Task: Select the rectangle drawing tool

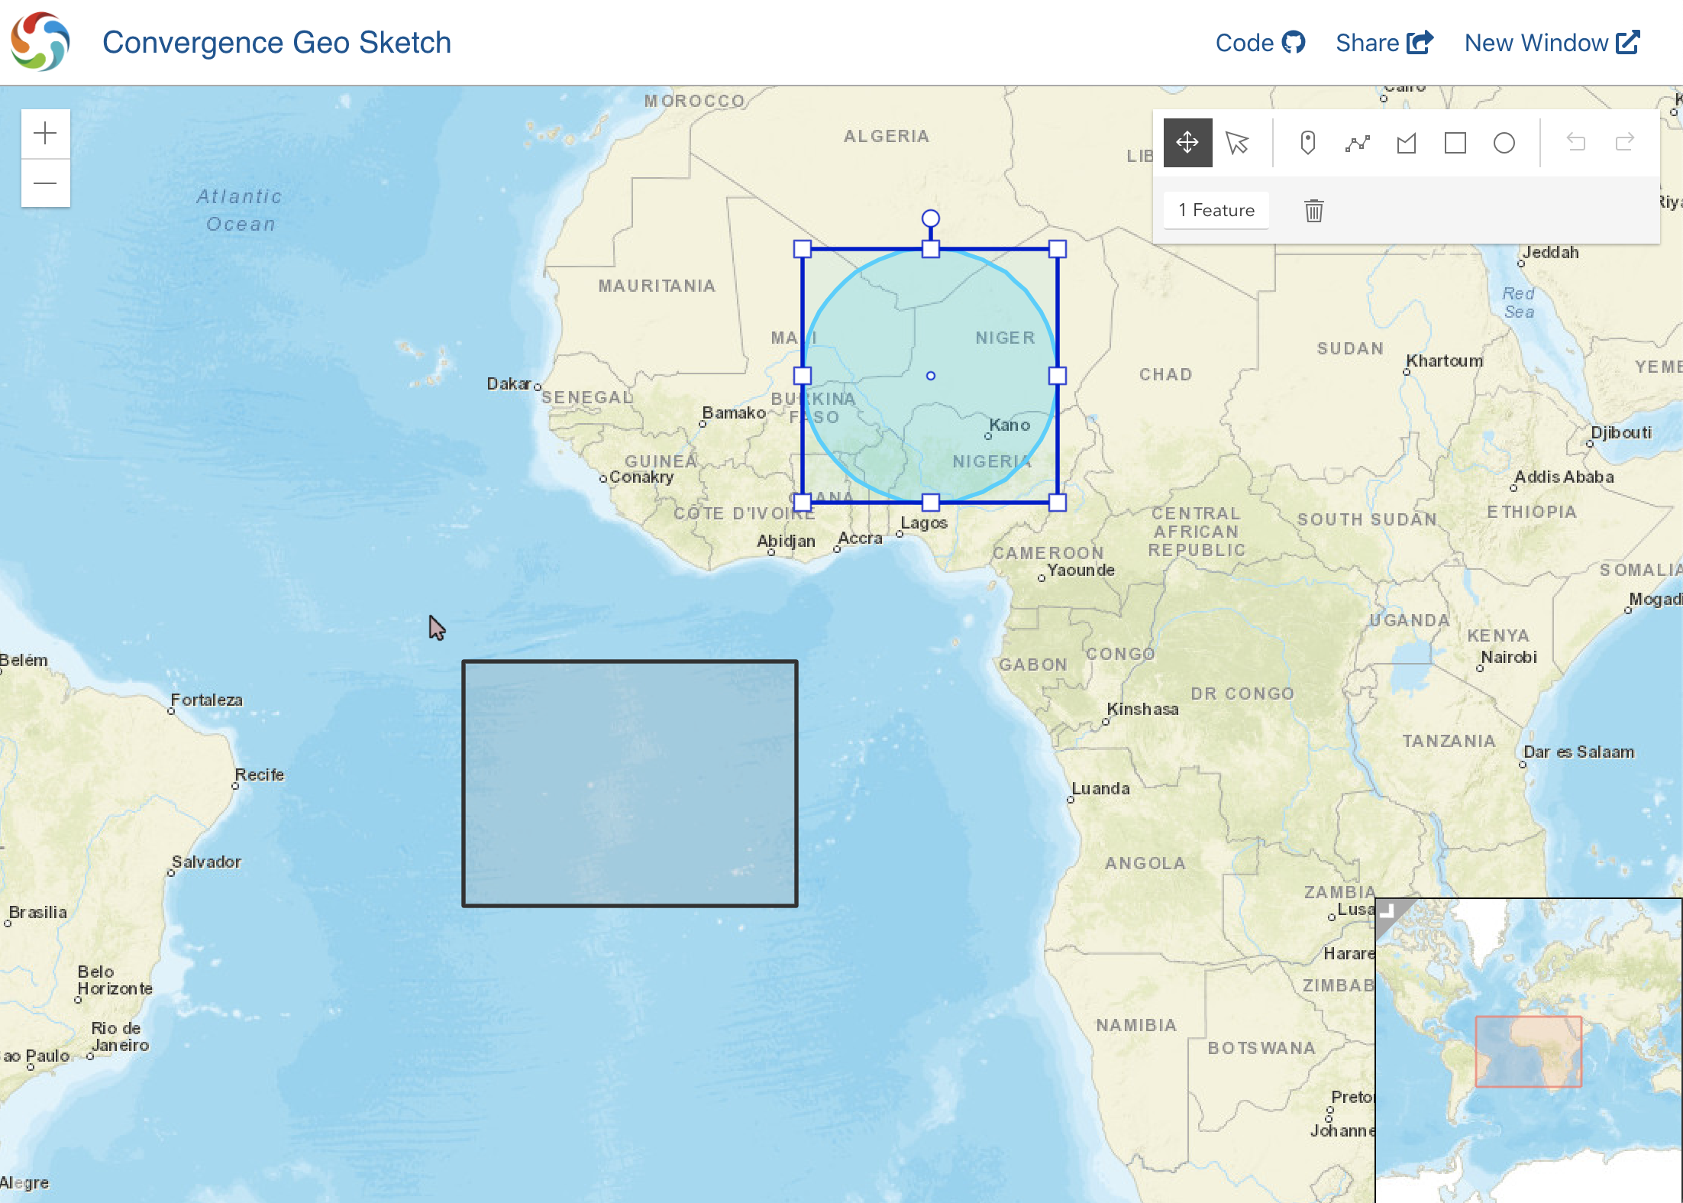Action: 1455,143
